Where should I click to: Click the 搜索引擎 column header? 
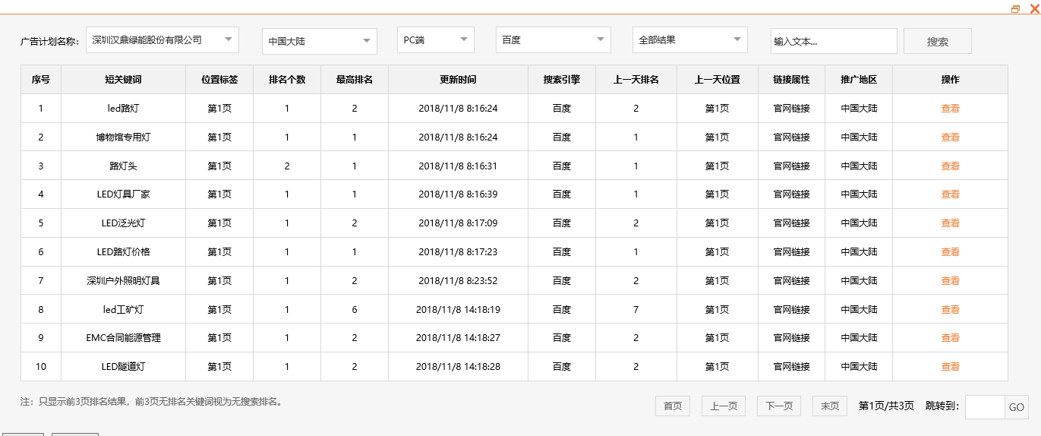coord(562,80)
